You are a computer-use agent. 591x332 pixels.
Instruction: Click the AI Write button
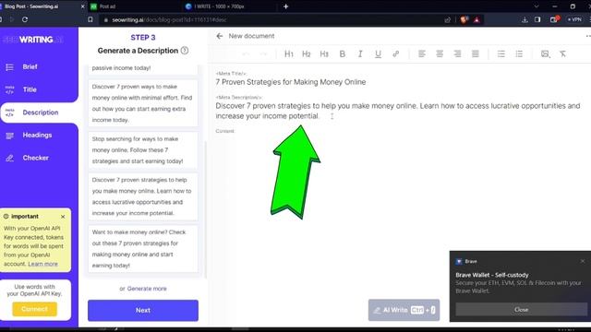click(x=404, y=310)
